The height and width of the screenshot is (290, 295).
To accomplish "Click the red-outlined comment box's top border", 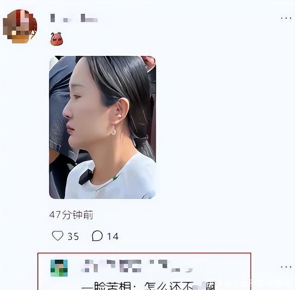I will 144,254.
